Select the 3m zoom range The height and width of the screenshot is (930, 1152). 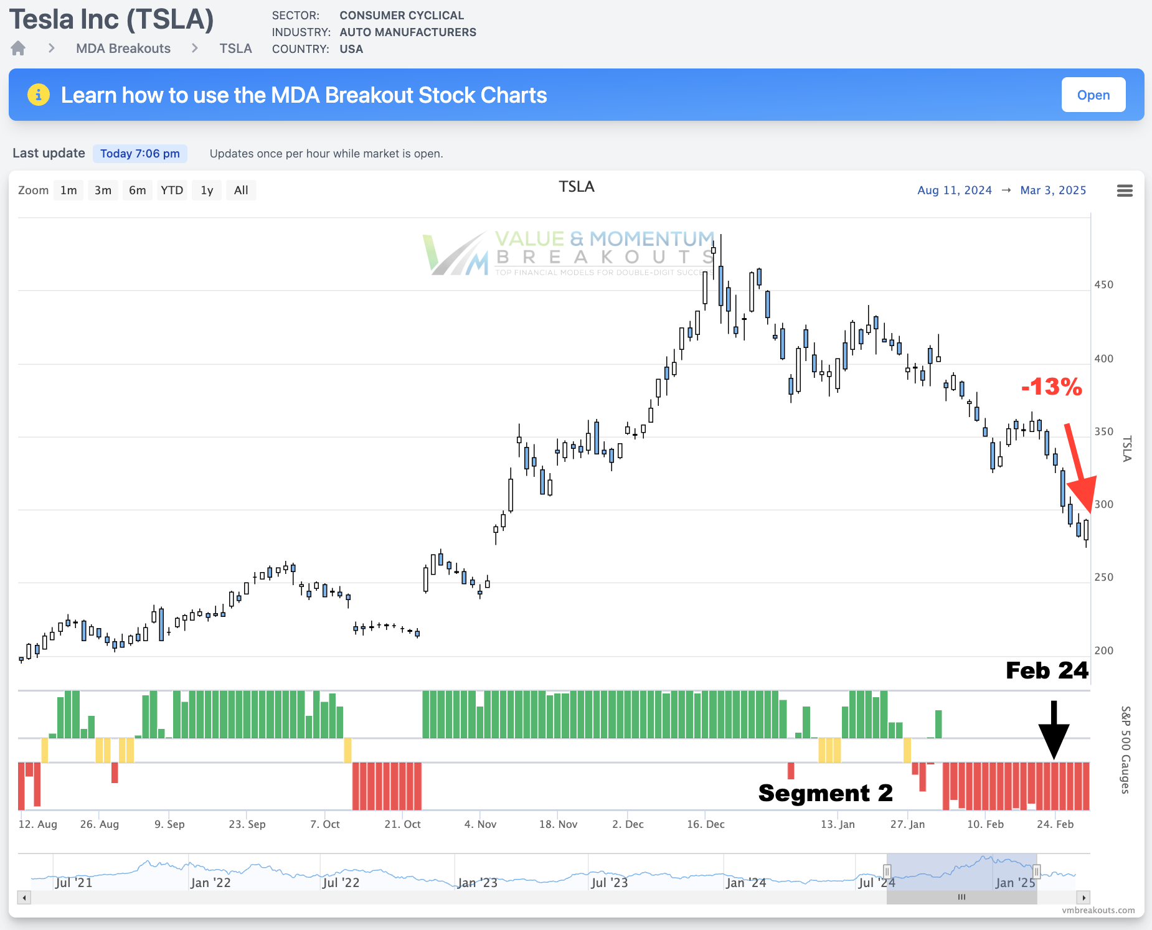pyautogui.click(x=103, y=190)
